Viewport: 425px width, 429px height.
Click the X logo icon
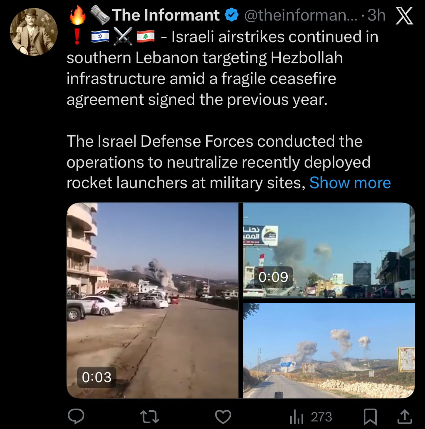tap(404, 16)
